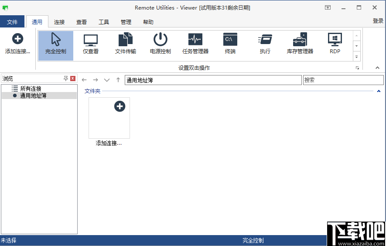
Task: Go back with the left arrow
Action: 84,80
